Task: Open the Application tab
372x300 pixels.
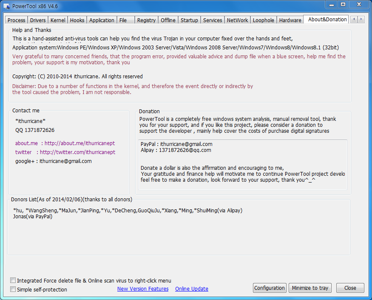Action: coord(102,20)
